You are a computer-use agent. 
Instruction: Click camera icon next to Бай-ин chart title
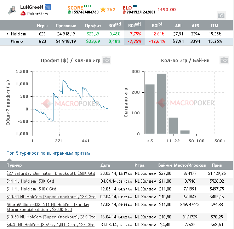pyautogui.click(x=224, y=60)
